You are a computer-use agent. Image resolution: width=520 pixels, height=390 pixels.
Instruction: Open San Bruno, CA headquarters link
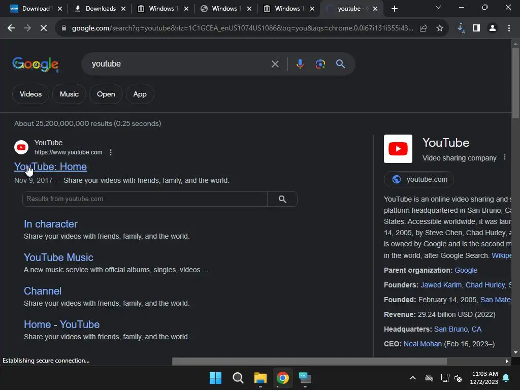click(458, 329)
